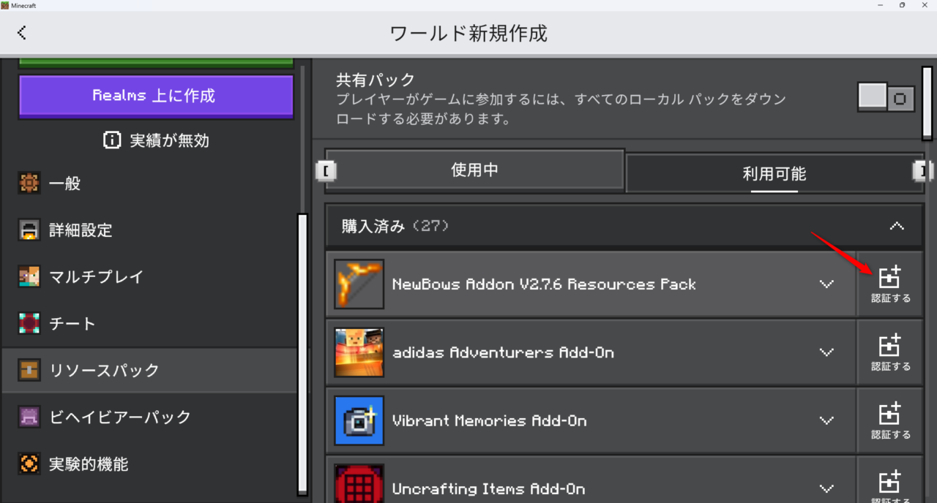This screenshot has height=503, width=937.
Task: Click the adidas Adventurers thumbnail
Action: click(359, 352)
